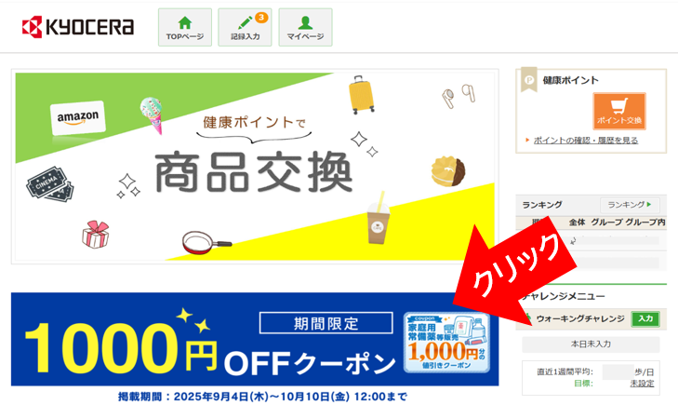Image resolution: width=678 pixels, height=405 pixels.
Task: Select the グループ内 ranking column
Action: 645,222
